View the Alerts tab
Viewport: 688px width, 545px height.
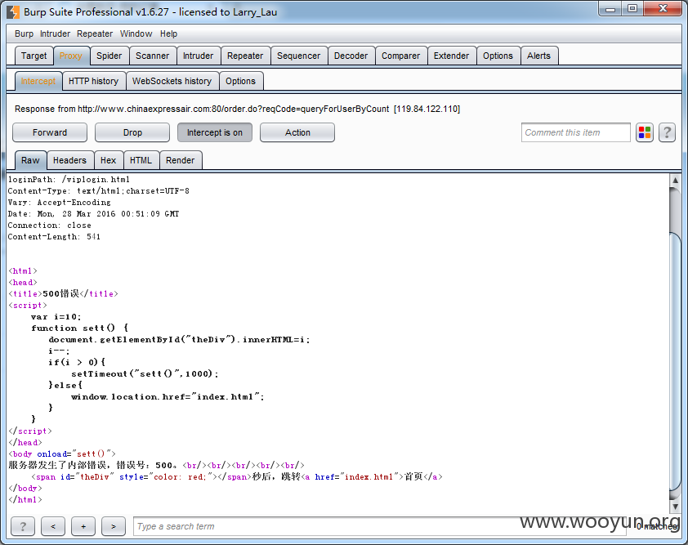pyautogui.click(x=538, y=56)
